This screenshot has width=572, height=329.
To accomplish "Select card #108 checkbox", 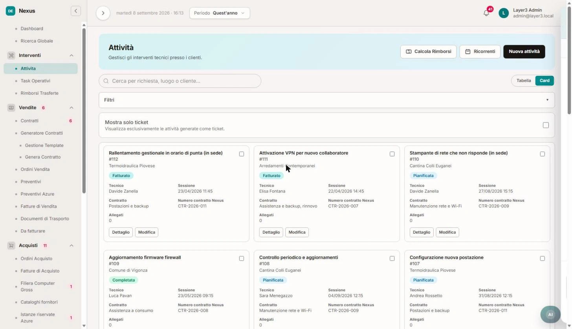I will (x=392, y=258).
